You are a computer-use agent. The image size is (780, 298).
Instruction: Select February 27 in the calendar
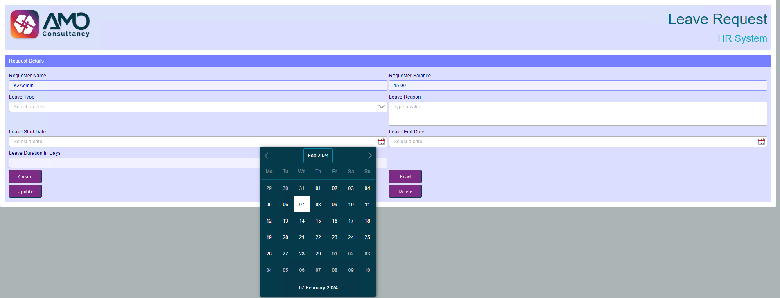pos(285,254)
